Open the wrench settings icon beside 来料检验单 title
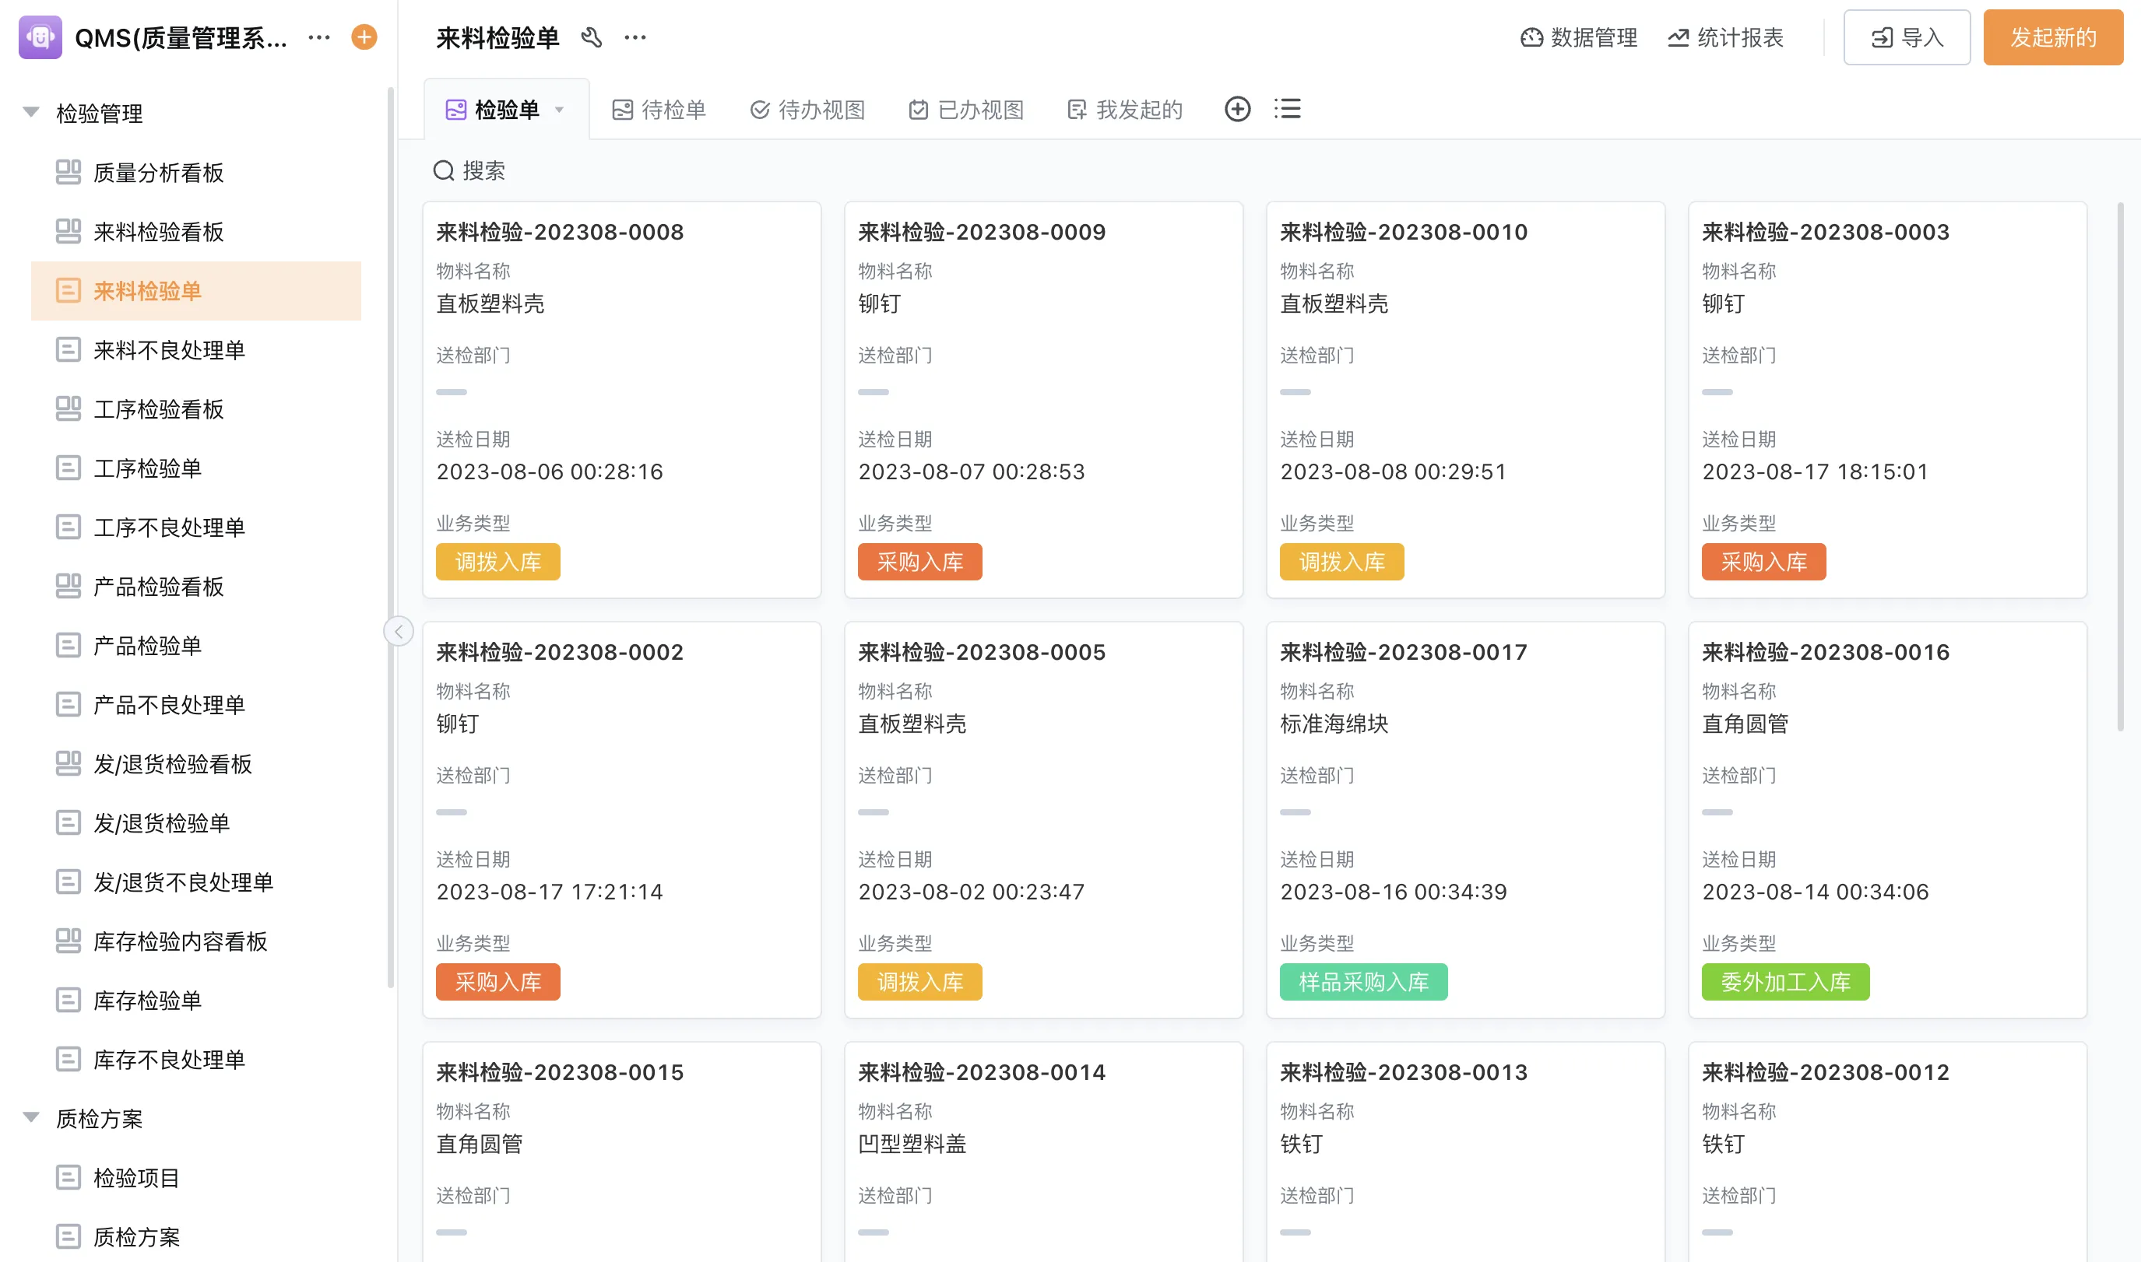2141x1262 pixels. click(x=592, y=37)
